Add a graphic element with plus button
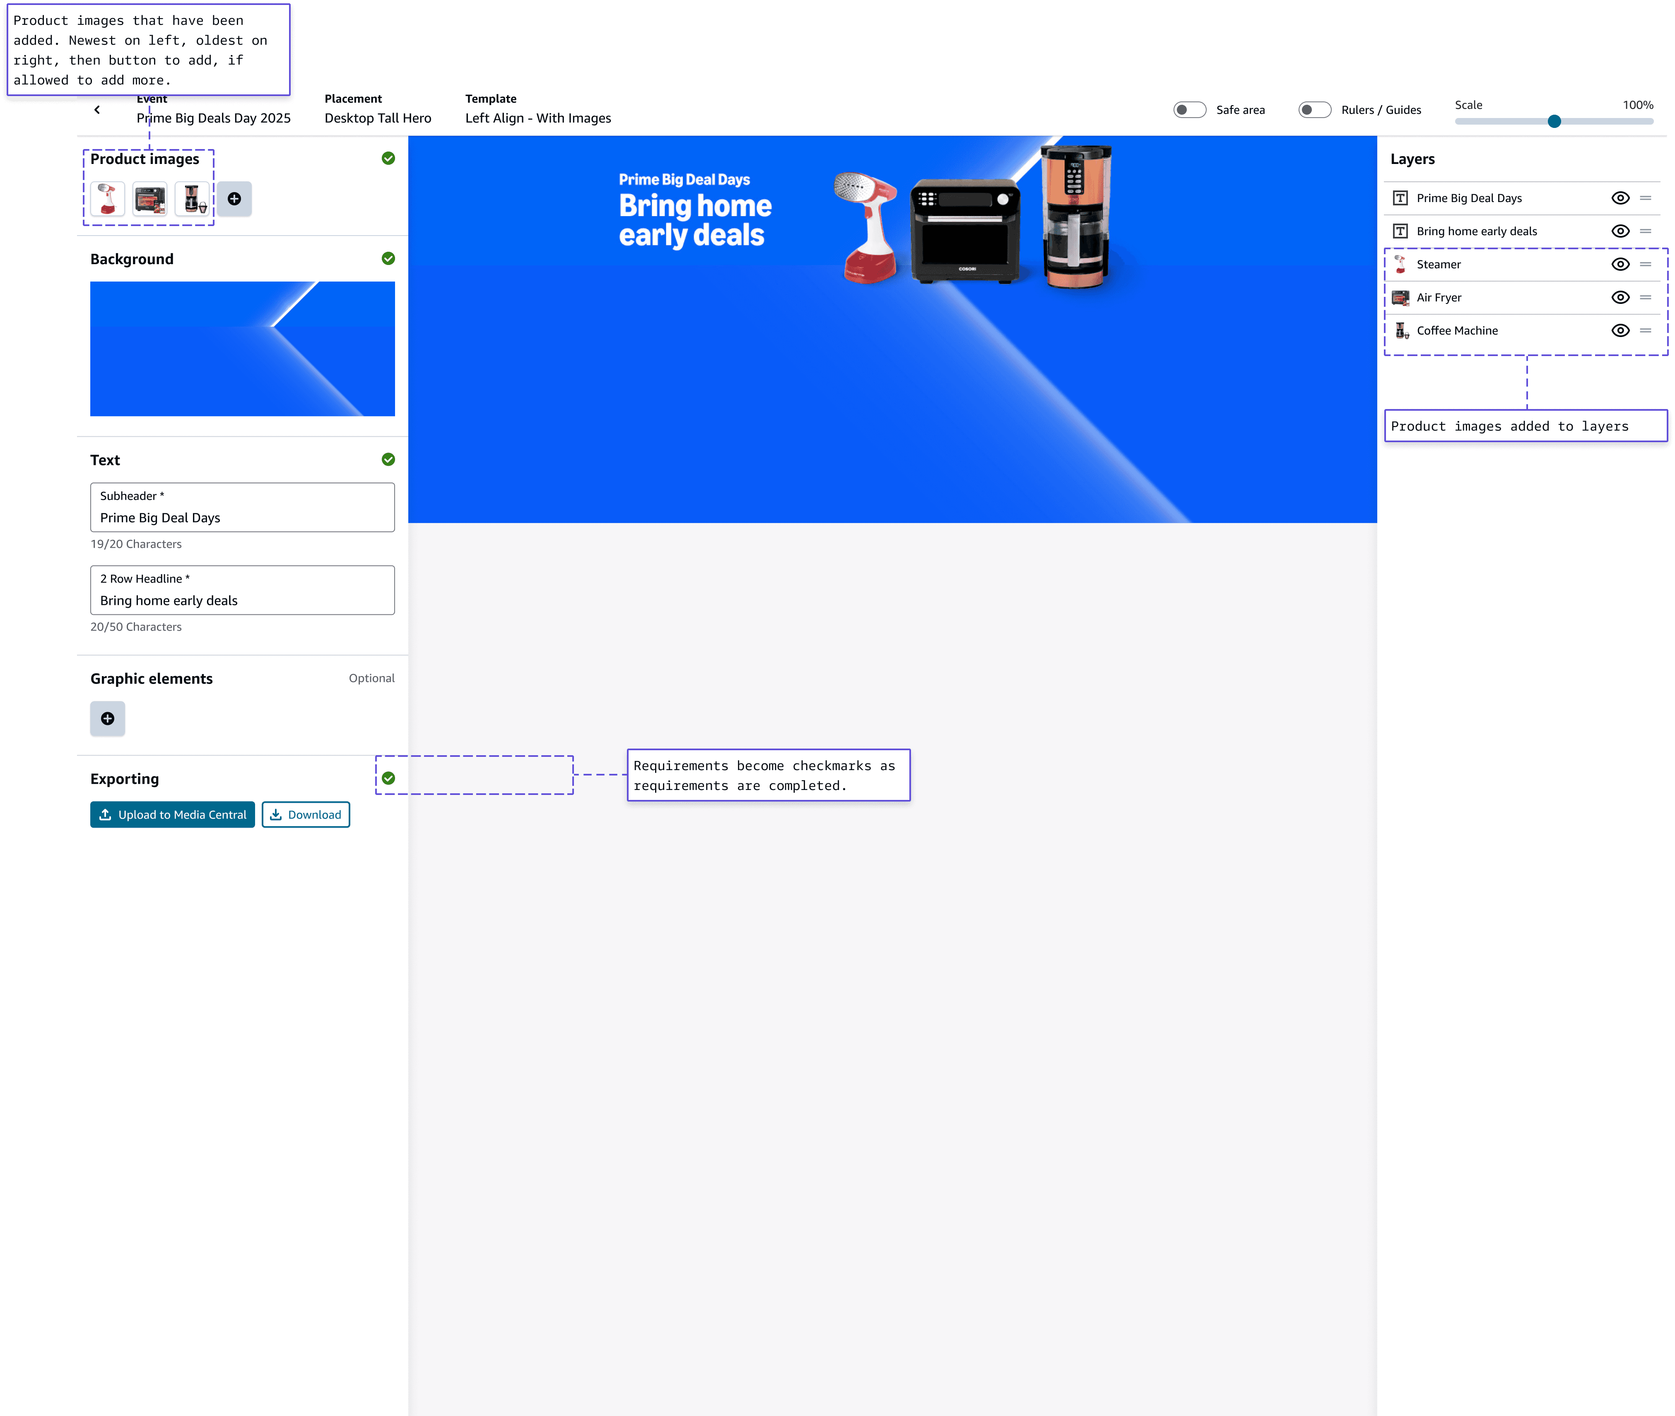 (108, 718)
